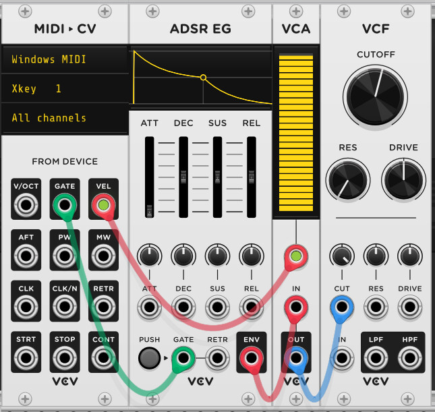Click the VCA IN audio input jack
The image size is (435, 412).
click(x=296, y=307)
